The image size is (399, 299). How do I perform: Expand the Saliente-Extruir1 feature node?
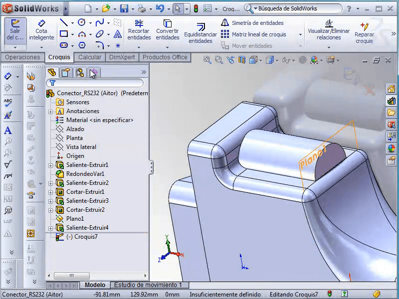click(50, 165)
